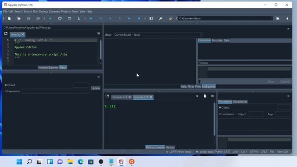Click the Discard button in Formula pane
The image size is (297, 167).
click(x=284, y=82)
